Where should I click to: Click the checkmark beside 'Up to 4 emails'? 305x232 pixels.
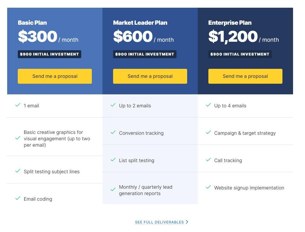208,105
